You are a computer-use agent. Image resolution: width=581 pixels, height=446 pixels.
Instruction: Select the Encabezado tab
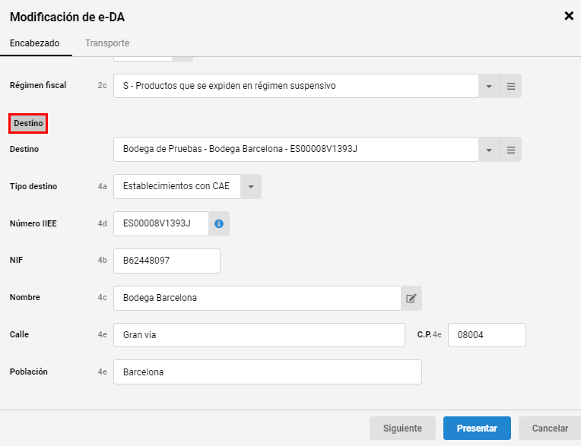(34, 43)
